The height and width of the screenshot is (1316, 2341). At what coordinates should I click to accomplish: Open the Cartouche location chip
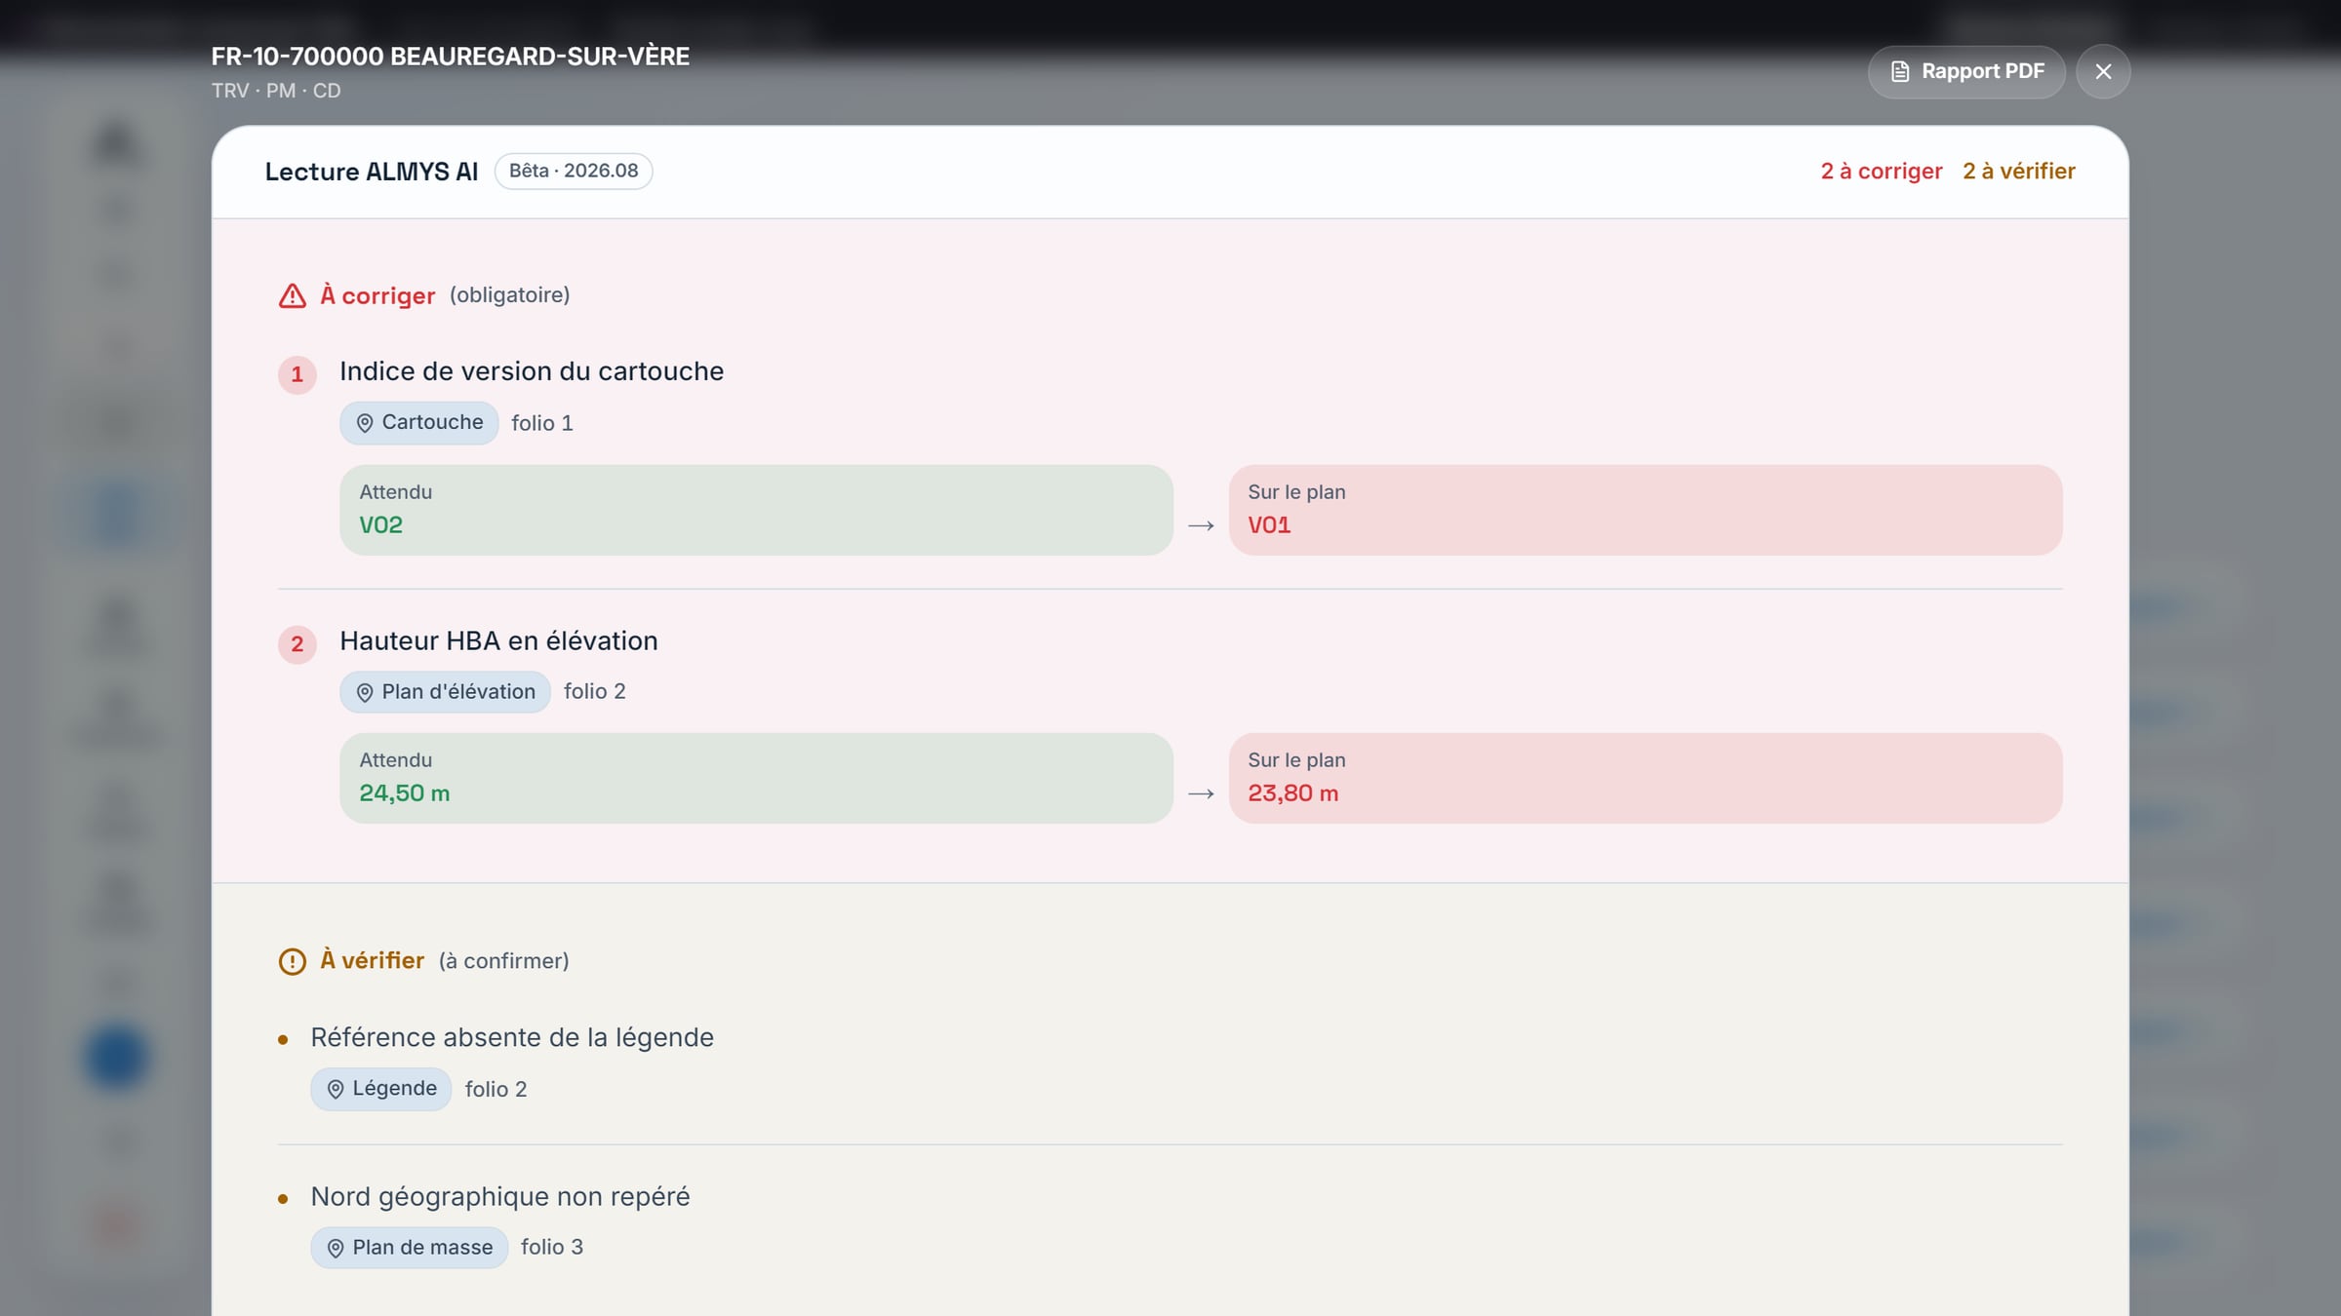pyautogui.click(x=419, y=423)
